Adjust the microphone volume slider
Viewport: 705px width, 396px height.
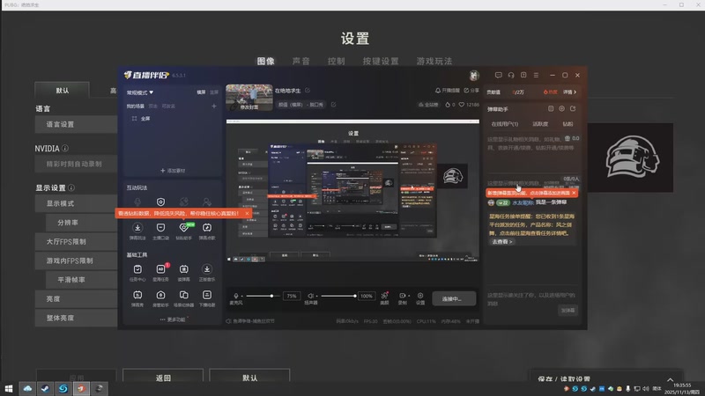tap(262, 296)
